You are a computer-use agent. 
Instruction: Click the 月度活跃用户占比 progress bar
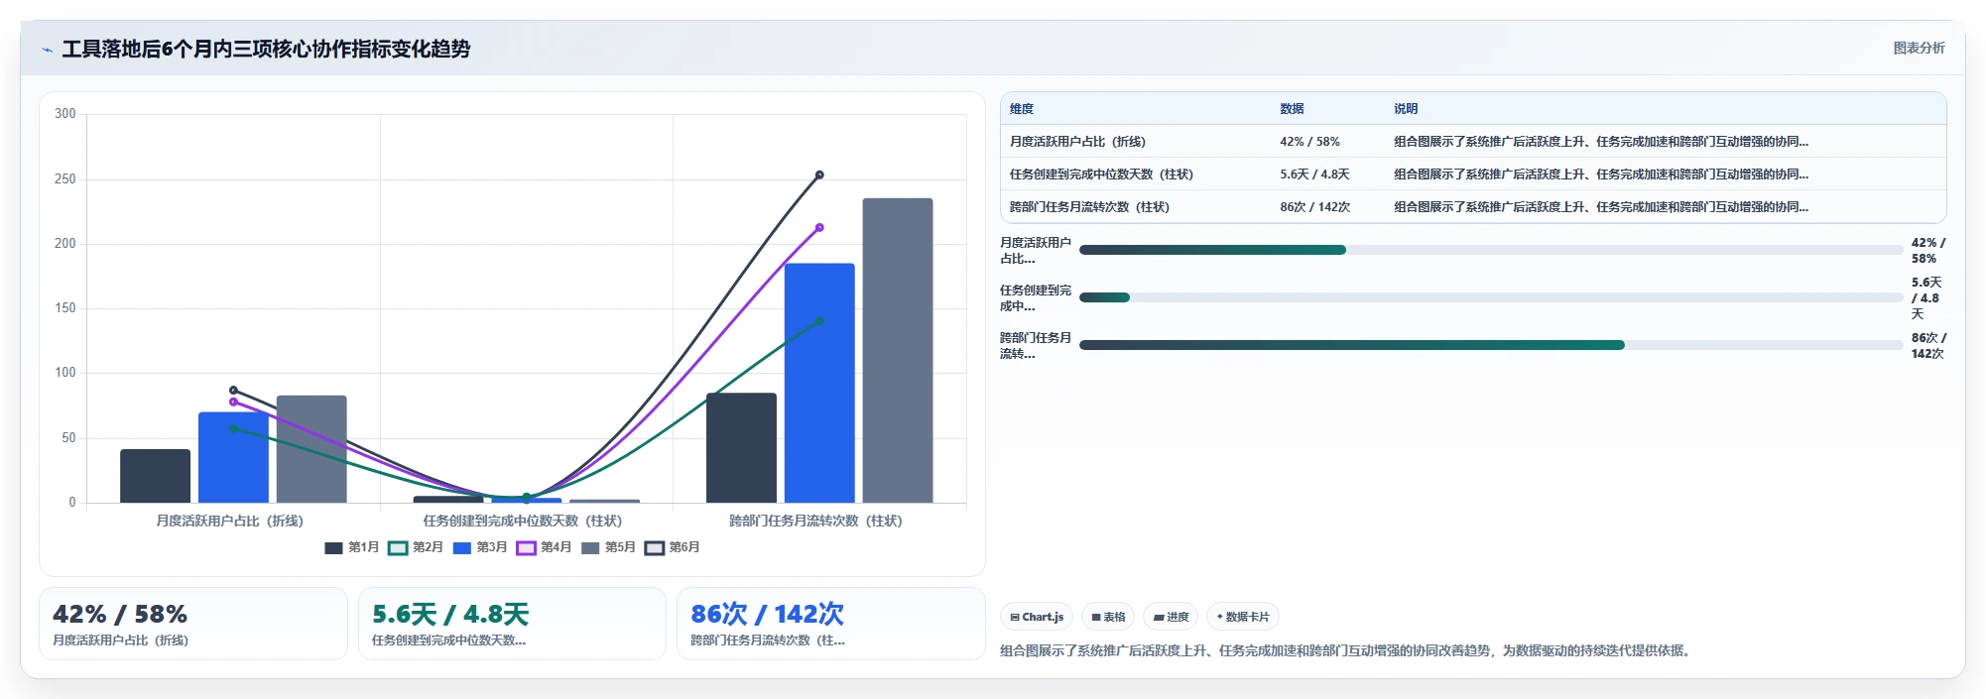tap(1491, 250)
